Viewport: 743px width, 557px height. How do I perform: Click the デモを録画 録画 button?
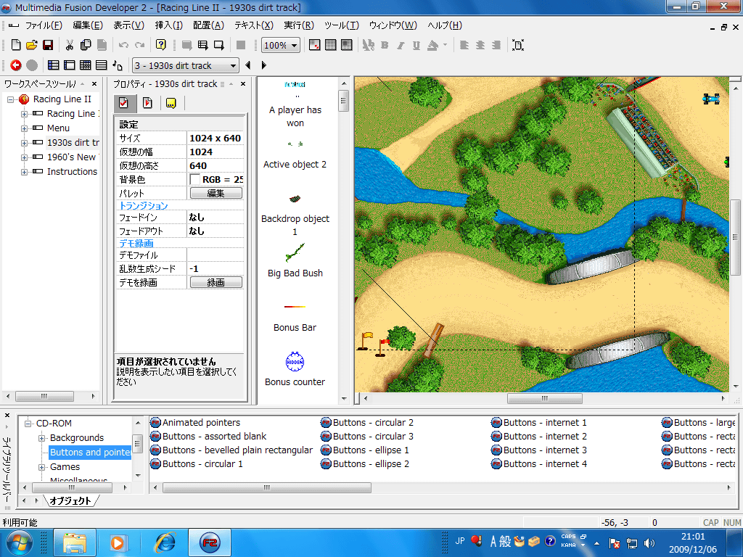pos(216,282)
